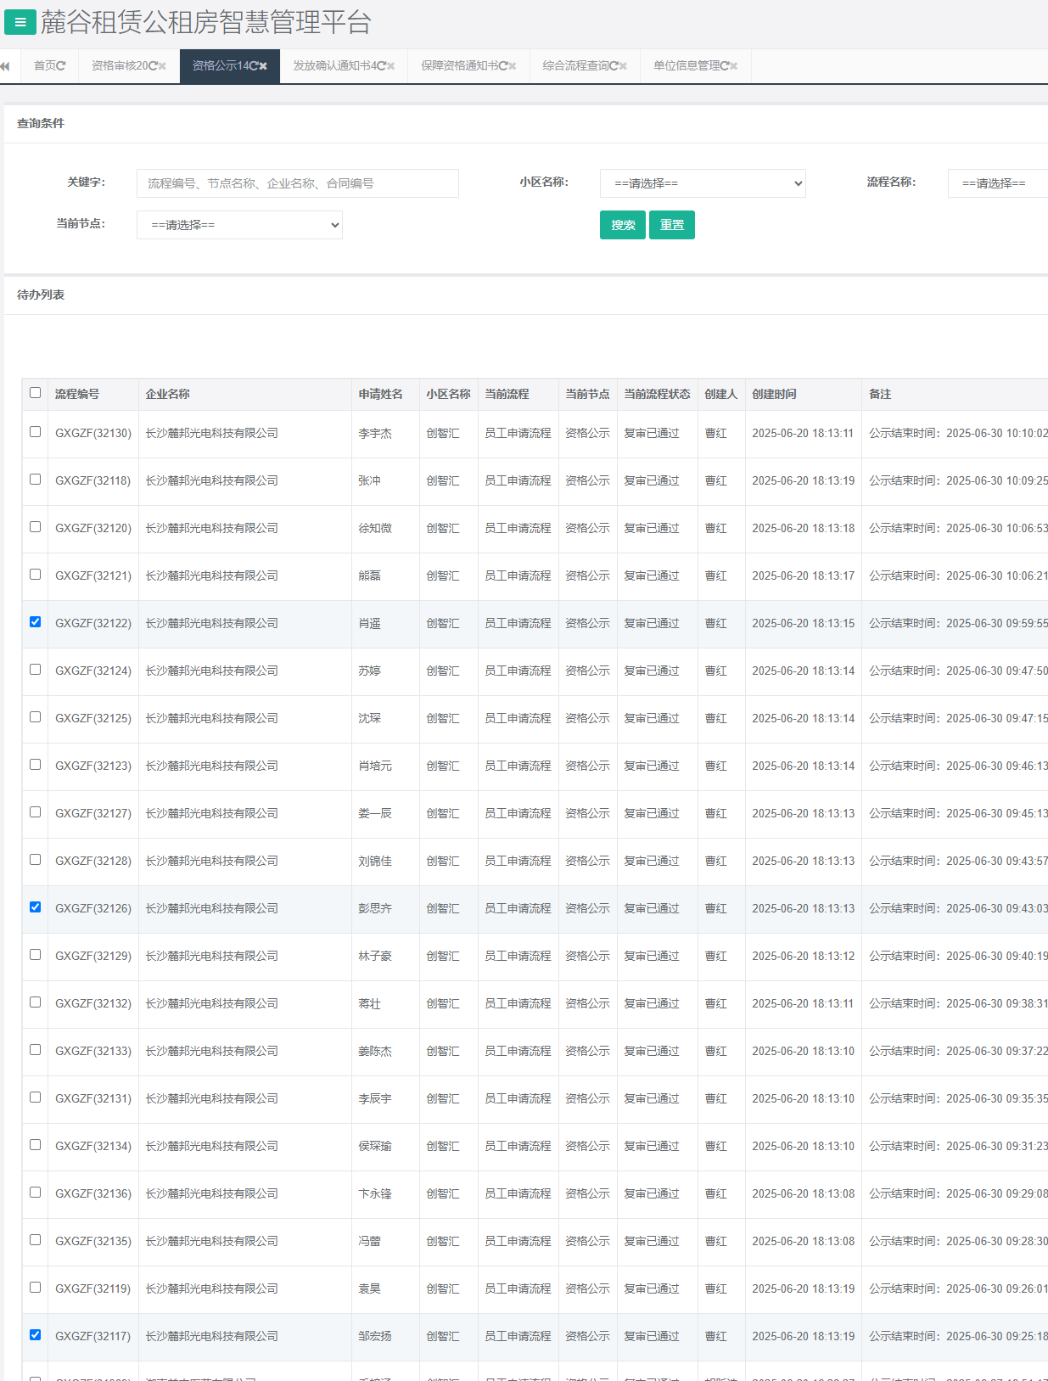Close the 资格审核20 tab
The image size is (1048, 1381).
coord(162,66)
